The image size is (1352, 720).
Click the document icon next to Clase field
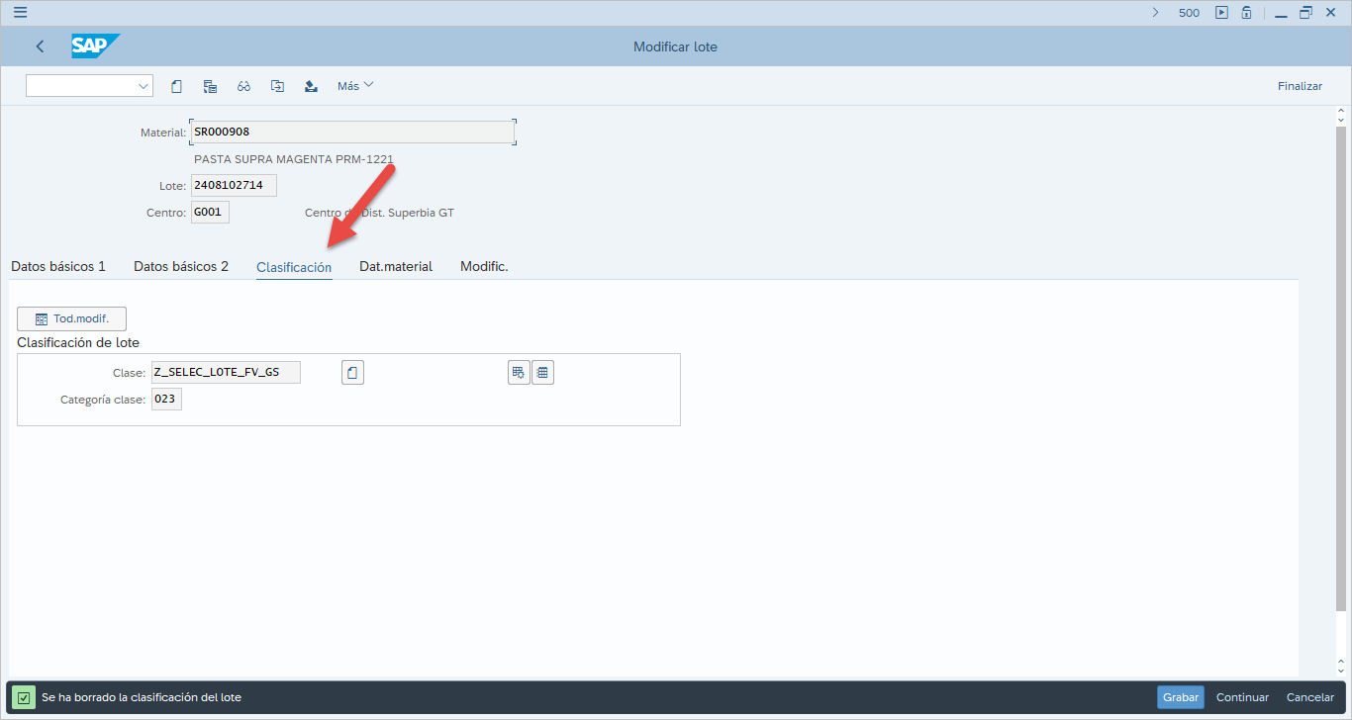click(352, 373)
